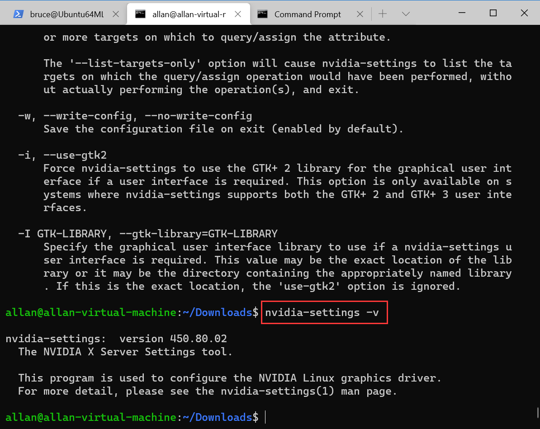
Task: Click the console icon on allan tab
Action: 140,14
